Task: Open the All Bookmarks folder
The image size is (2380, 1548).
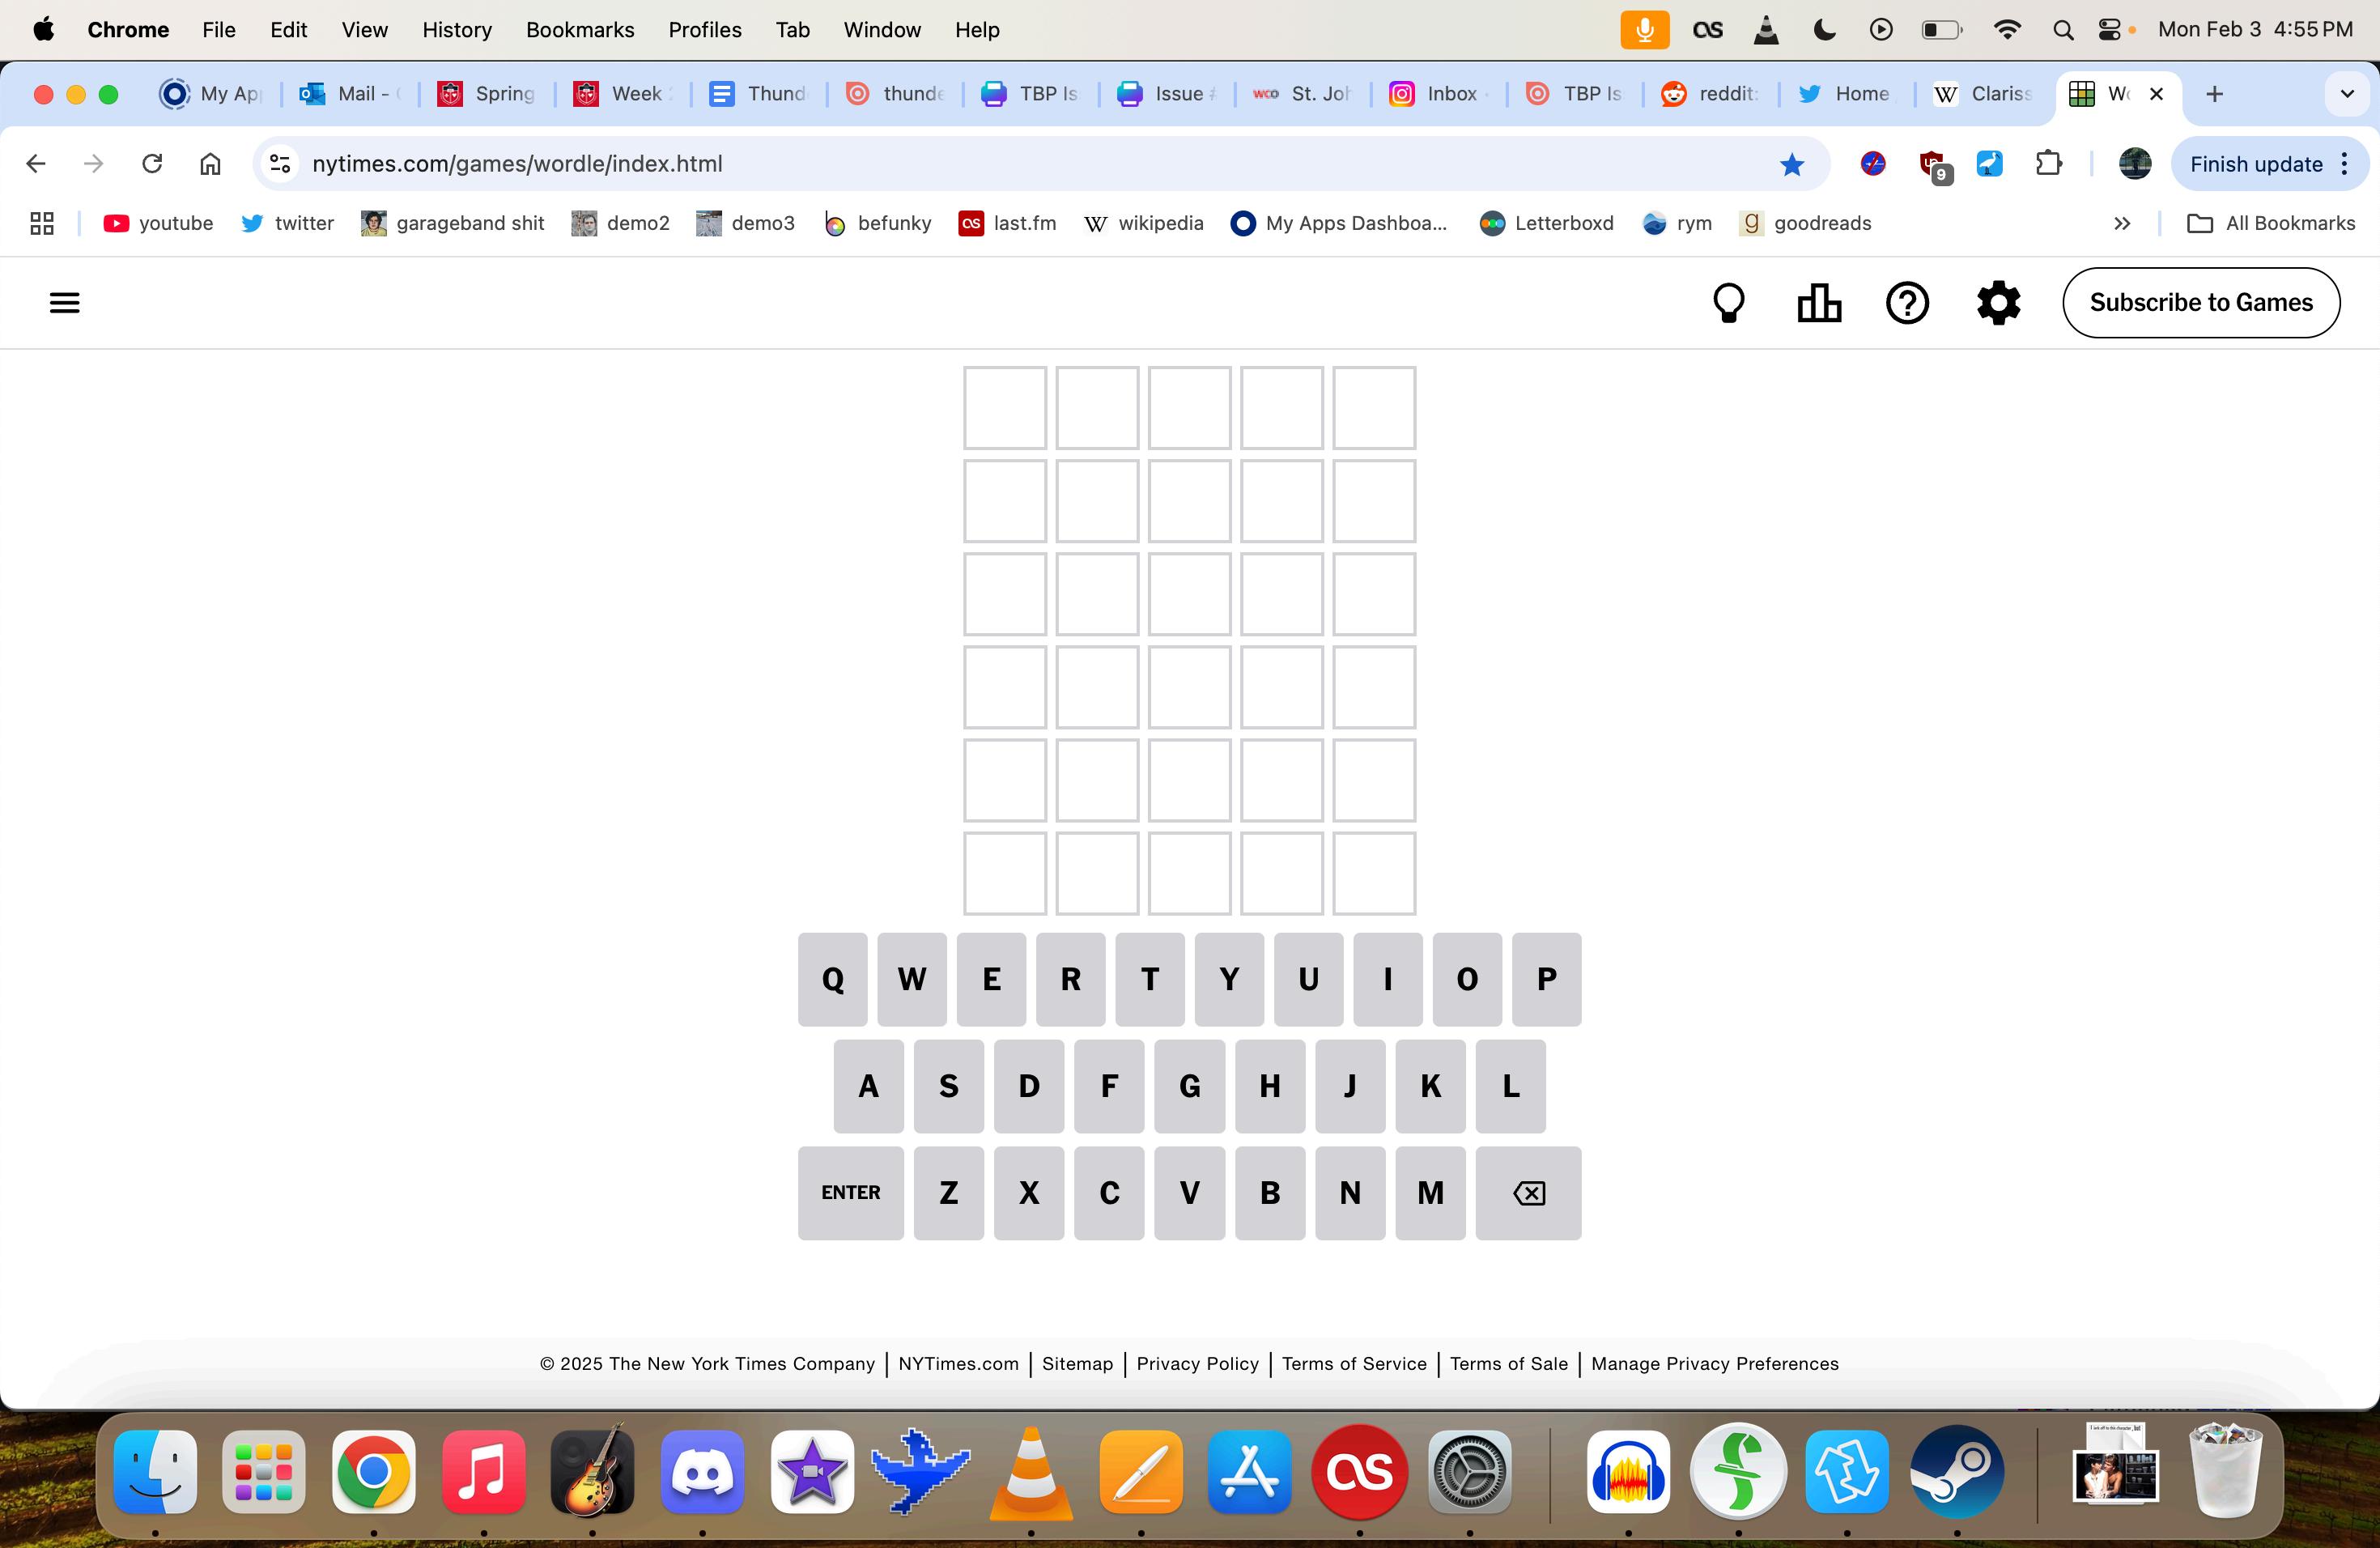Action: click(x=2271, y=224)
